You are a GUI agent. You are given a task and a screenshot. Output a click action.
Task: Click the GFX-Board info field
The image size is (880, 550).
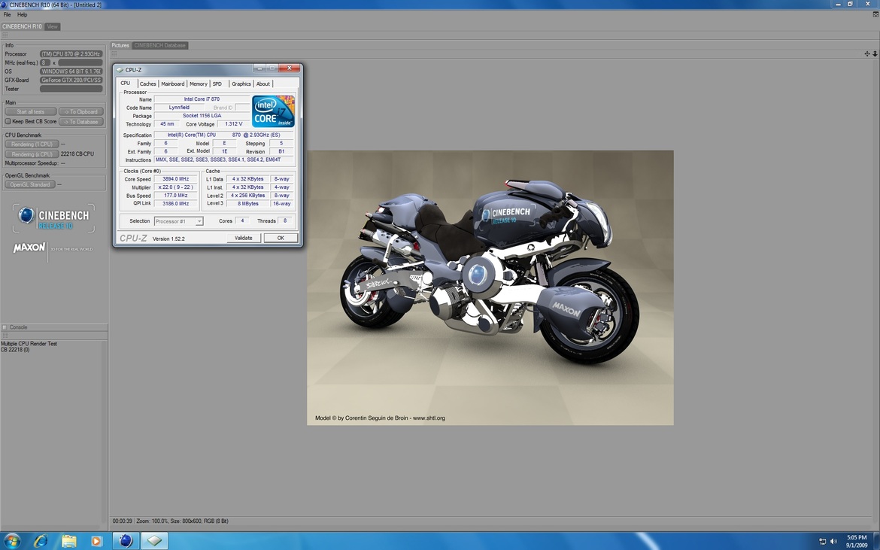click(x=71, y=81)
